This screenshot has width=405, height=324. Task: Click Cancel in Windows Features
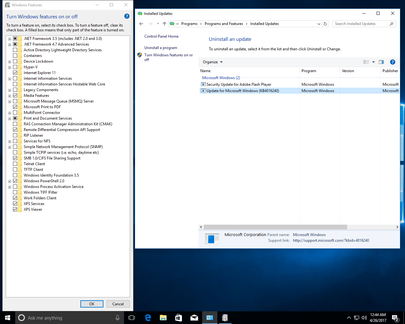118,304
